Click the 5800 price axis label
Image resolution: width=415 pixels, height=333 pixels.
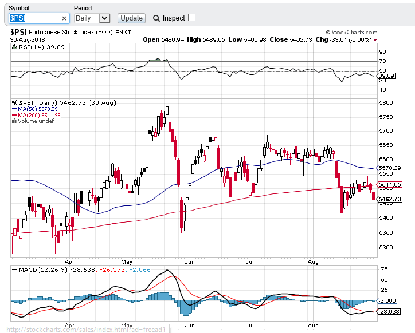pyautogui.click(x=386, y=103)
